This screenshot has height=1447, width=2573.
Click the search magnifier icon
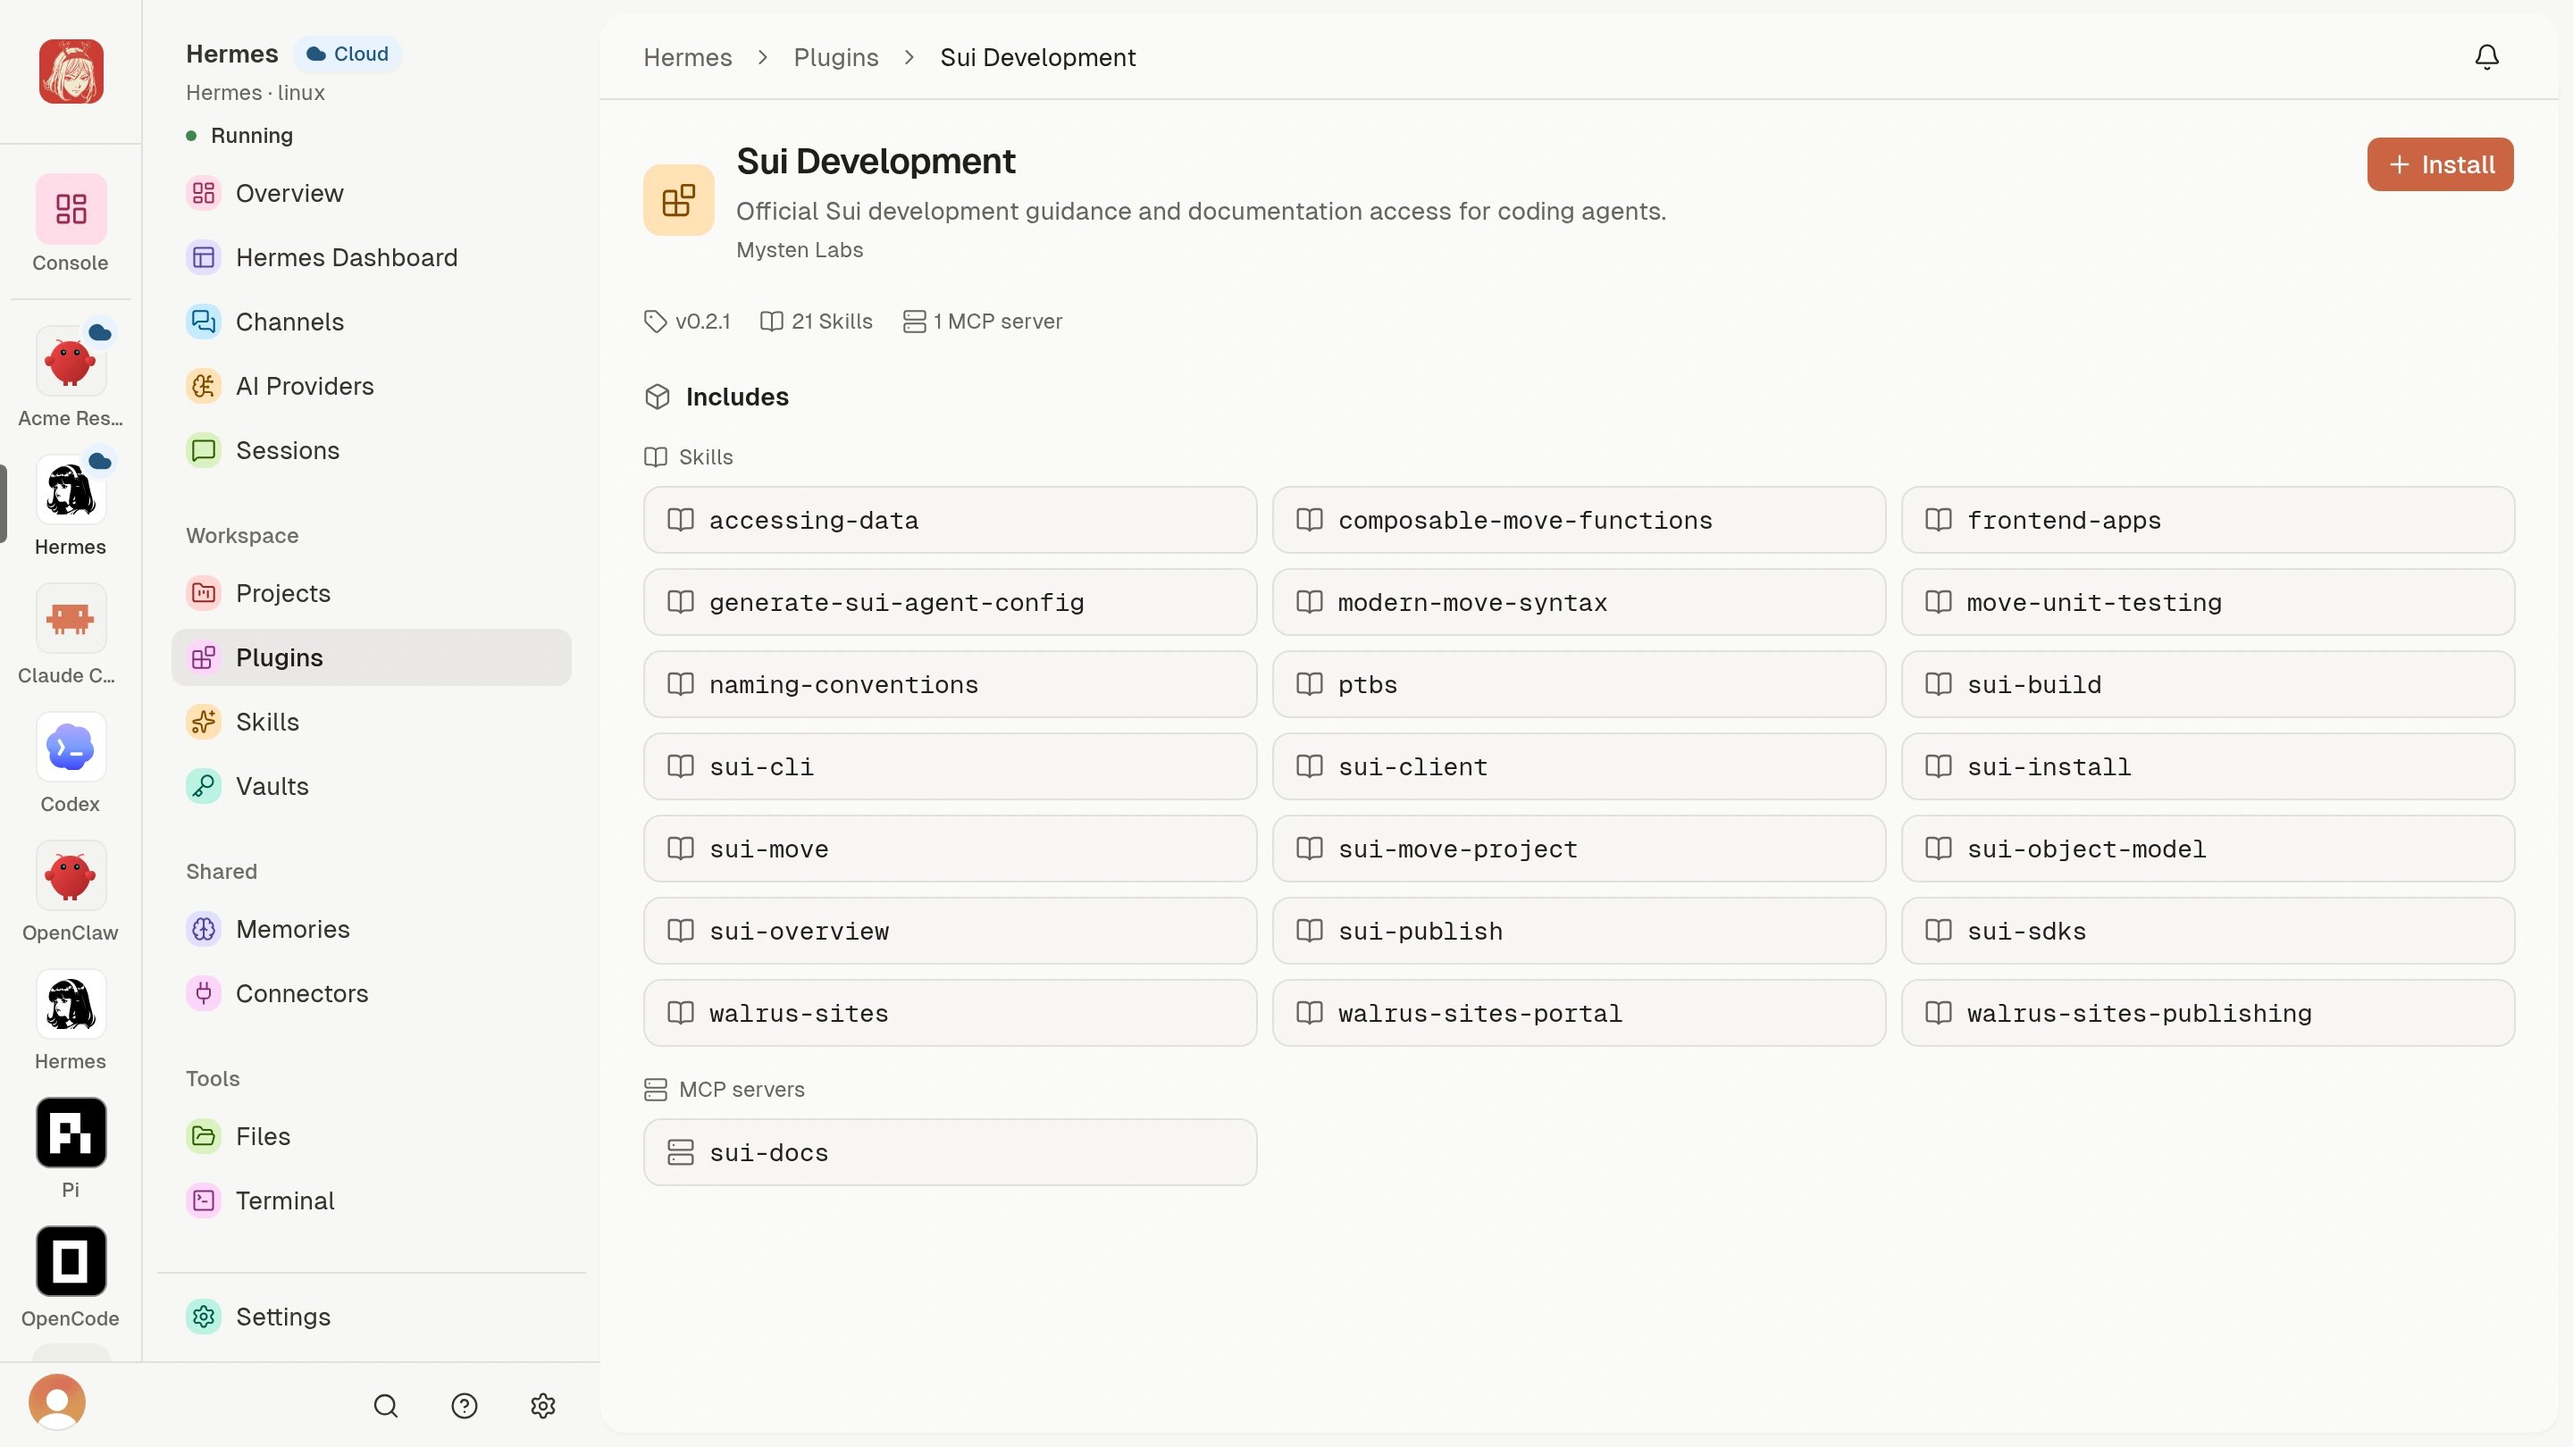[386, 1405]
